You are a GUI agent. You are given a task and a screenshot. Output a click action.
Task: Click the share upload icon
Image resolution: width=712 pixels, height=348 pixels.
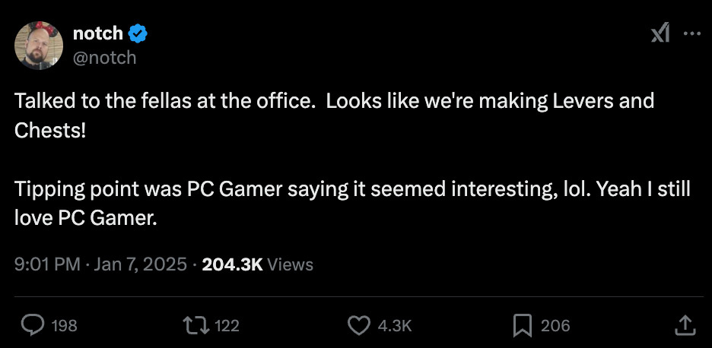tap(685, 325)
